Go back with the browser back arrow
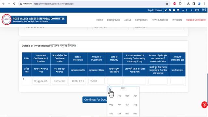The height and width of the screenshot is (117, 208). [4, 4]
